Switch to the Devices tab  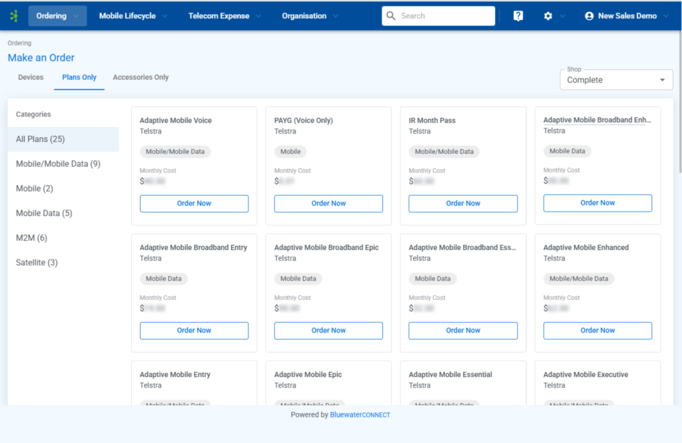click(30, 76)
